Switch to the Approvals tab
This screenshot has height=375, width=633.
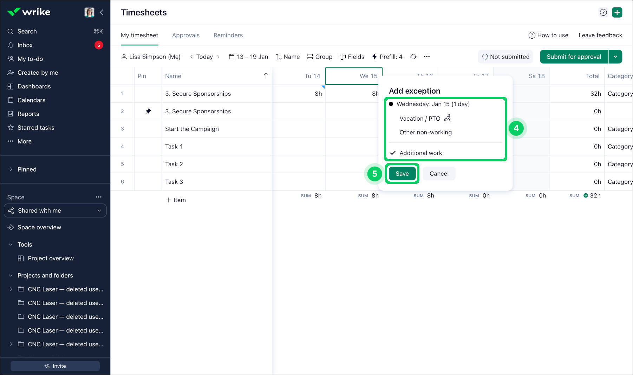(x=185, y=35)
